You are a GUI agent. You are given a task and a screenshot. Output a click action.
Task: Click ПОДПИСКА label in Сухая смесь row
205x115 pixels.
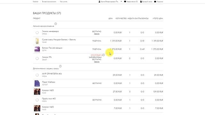[97, 41]
